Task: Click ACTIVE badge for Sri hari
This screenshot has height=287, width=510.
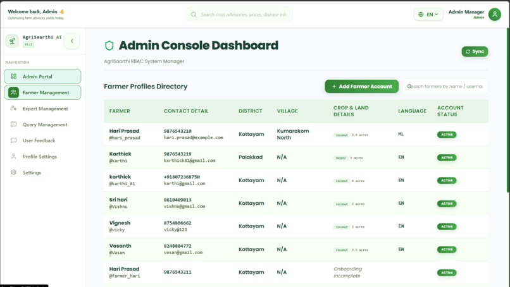Action: pyautogui.click(x=447, y=204)
